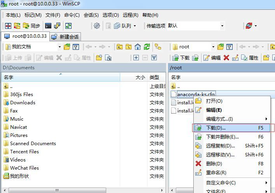The width and height of the screenshot is (275, 193).
Task: Switch to the 新建会话 tab
Action: click(65, 37)
